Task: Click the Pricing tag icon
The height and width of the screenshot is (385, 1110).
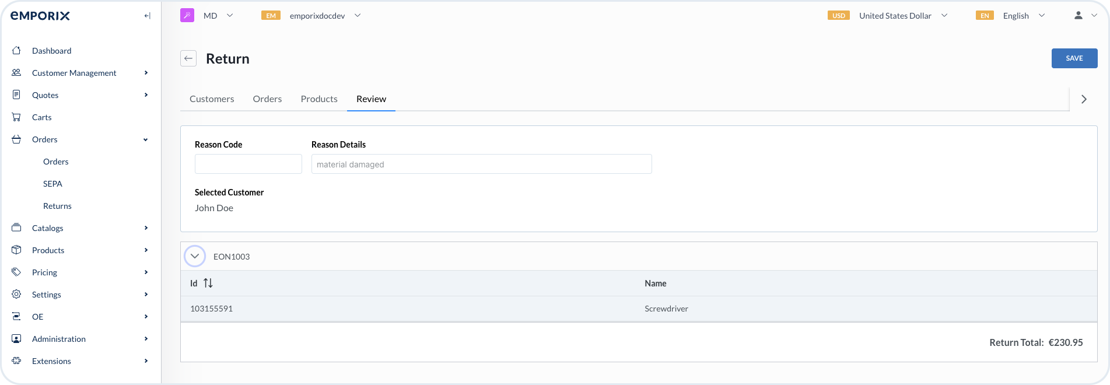Action: (16, 272)
